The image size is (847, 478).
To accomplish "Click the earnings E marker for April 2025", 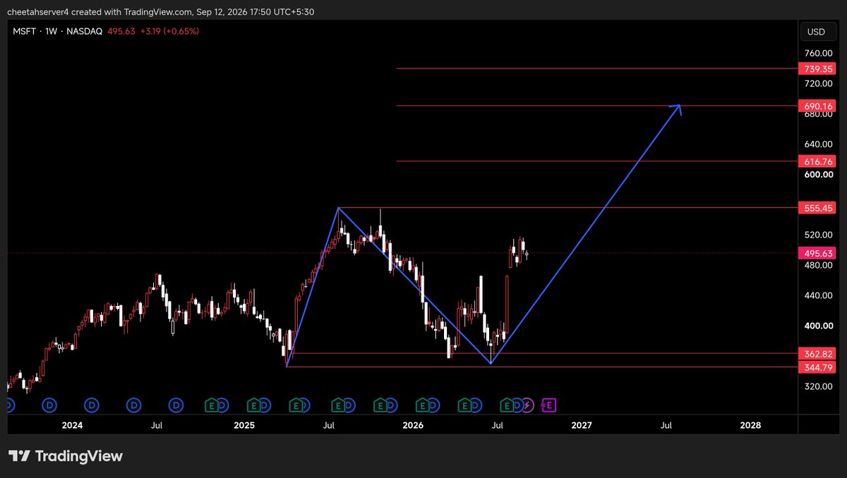I will tap(296, 405).
